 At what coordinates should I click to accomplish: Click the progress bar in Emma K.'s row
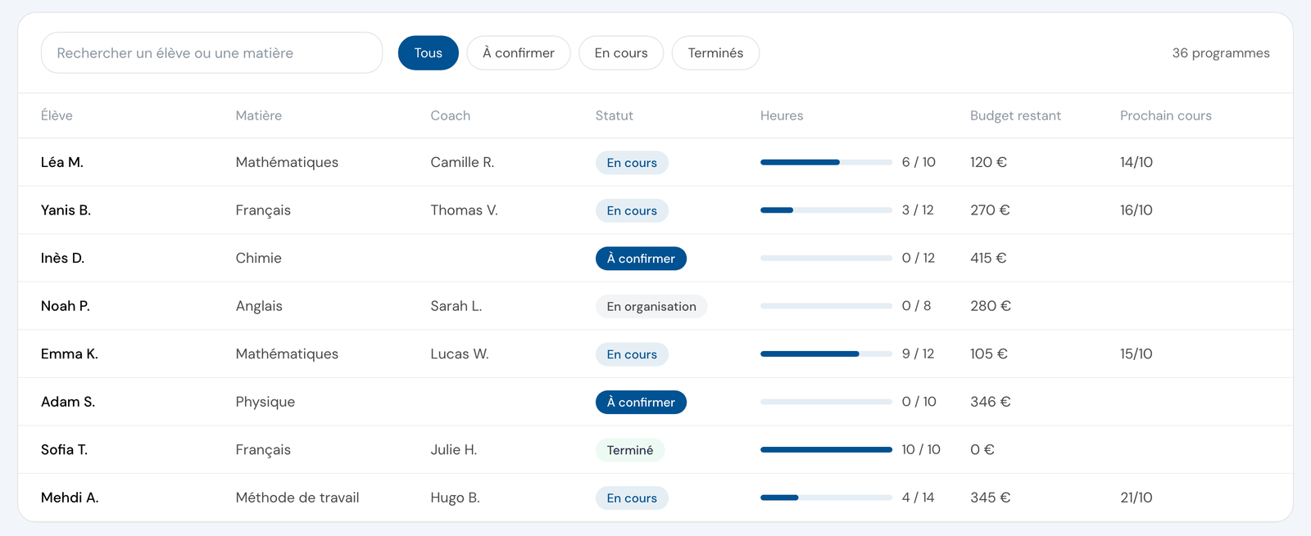click(826, 354)
